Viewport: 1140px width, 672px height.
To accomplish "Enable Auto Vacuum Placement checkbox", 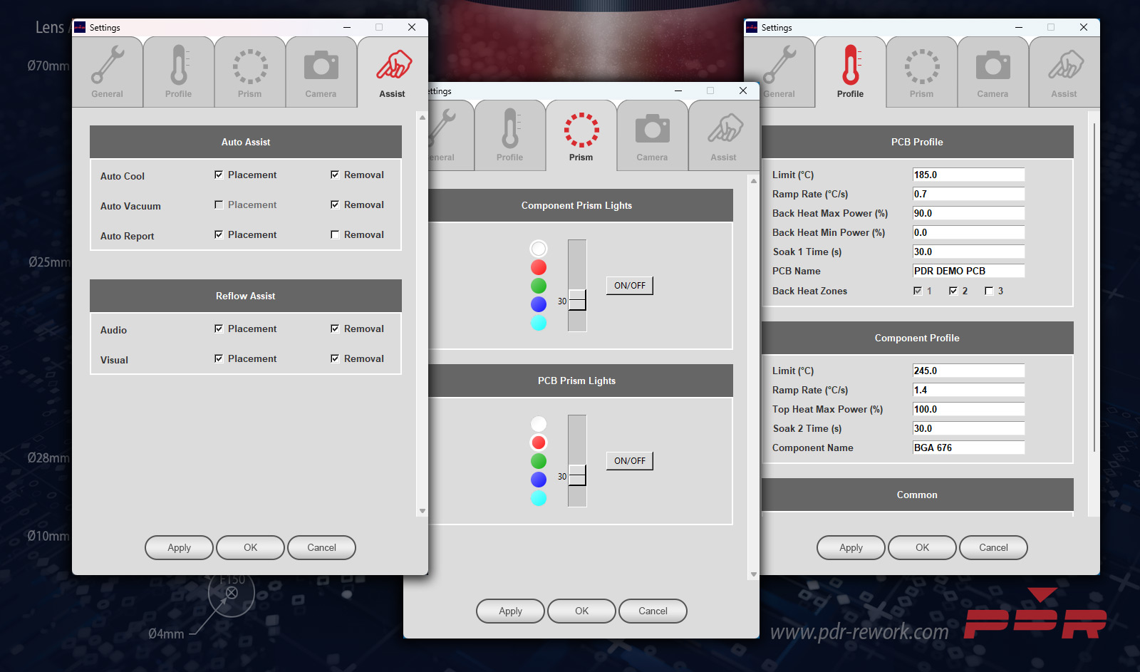I will tap(219, 205).
